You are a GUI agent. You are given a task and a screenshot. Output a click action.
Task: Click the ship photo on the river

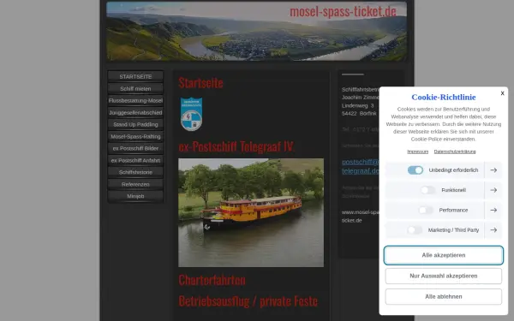click(251, 212)
